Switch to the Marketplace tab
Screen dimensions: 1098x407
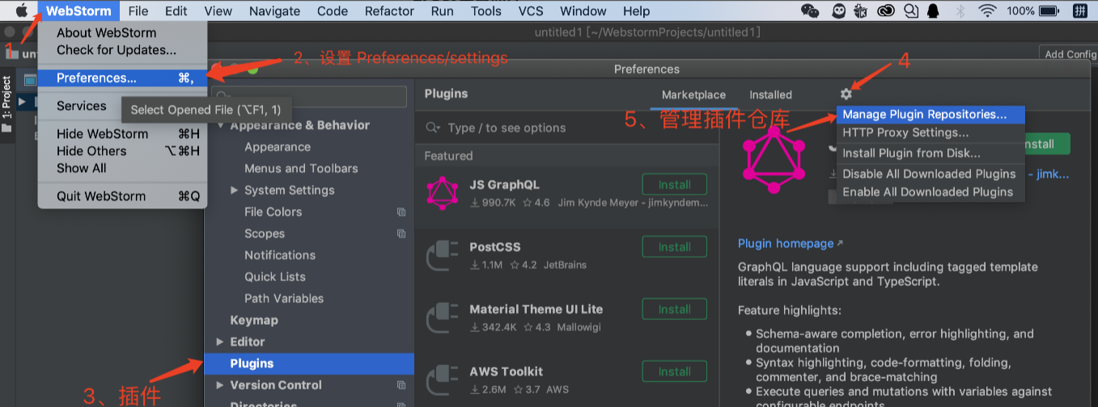(x=693, y=94)
